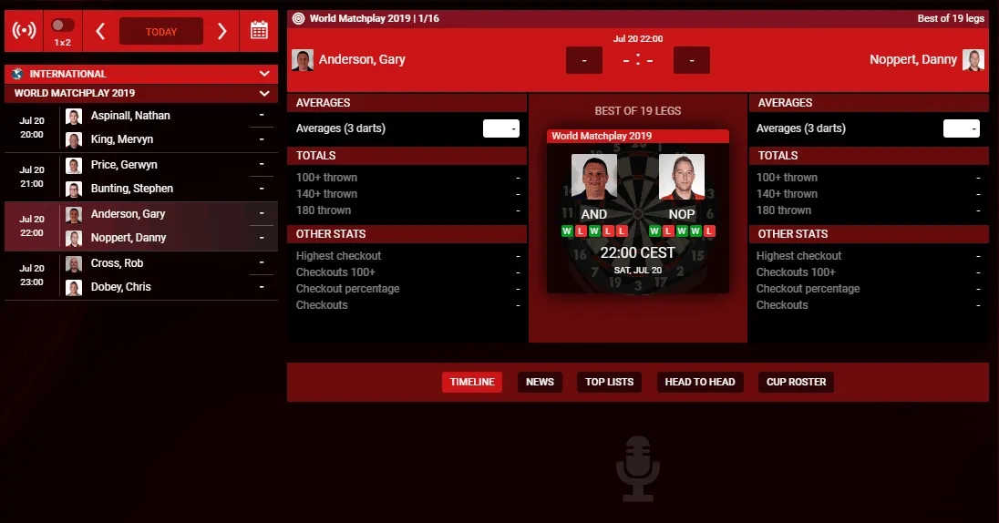Image resolution: width=999 pixels, height=523 pixels.
Task: Select Cross, Rob in match list
Action: click(x=117, y=262)
